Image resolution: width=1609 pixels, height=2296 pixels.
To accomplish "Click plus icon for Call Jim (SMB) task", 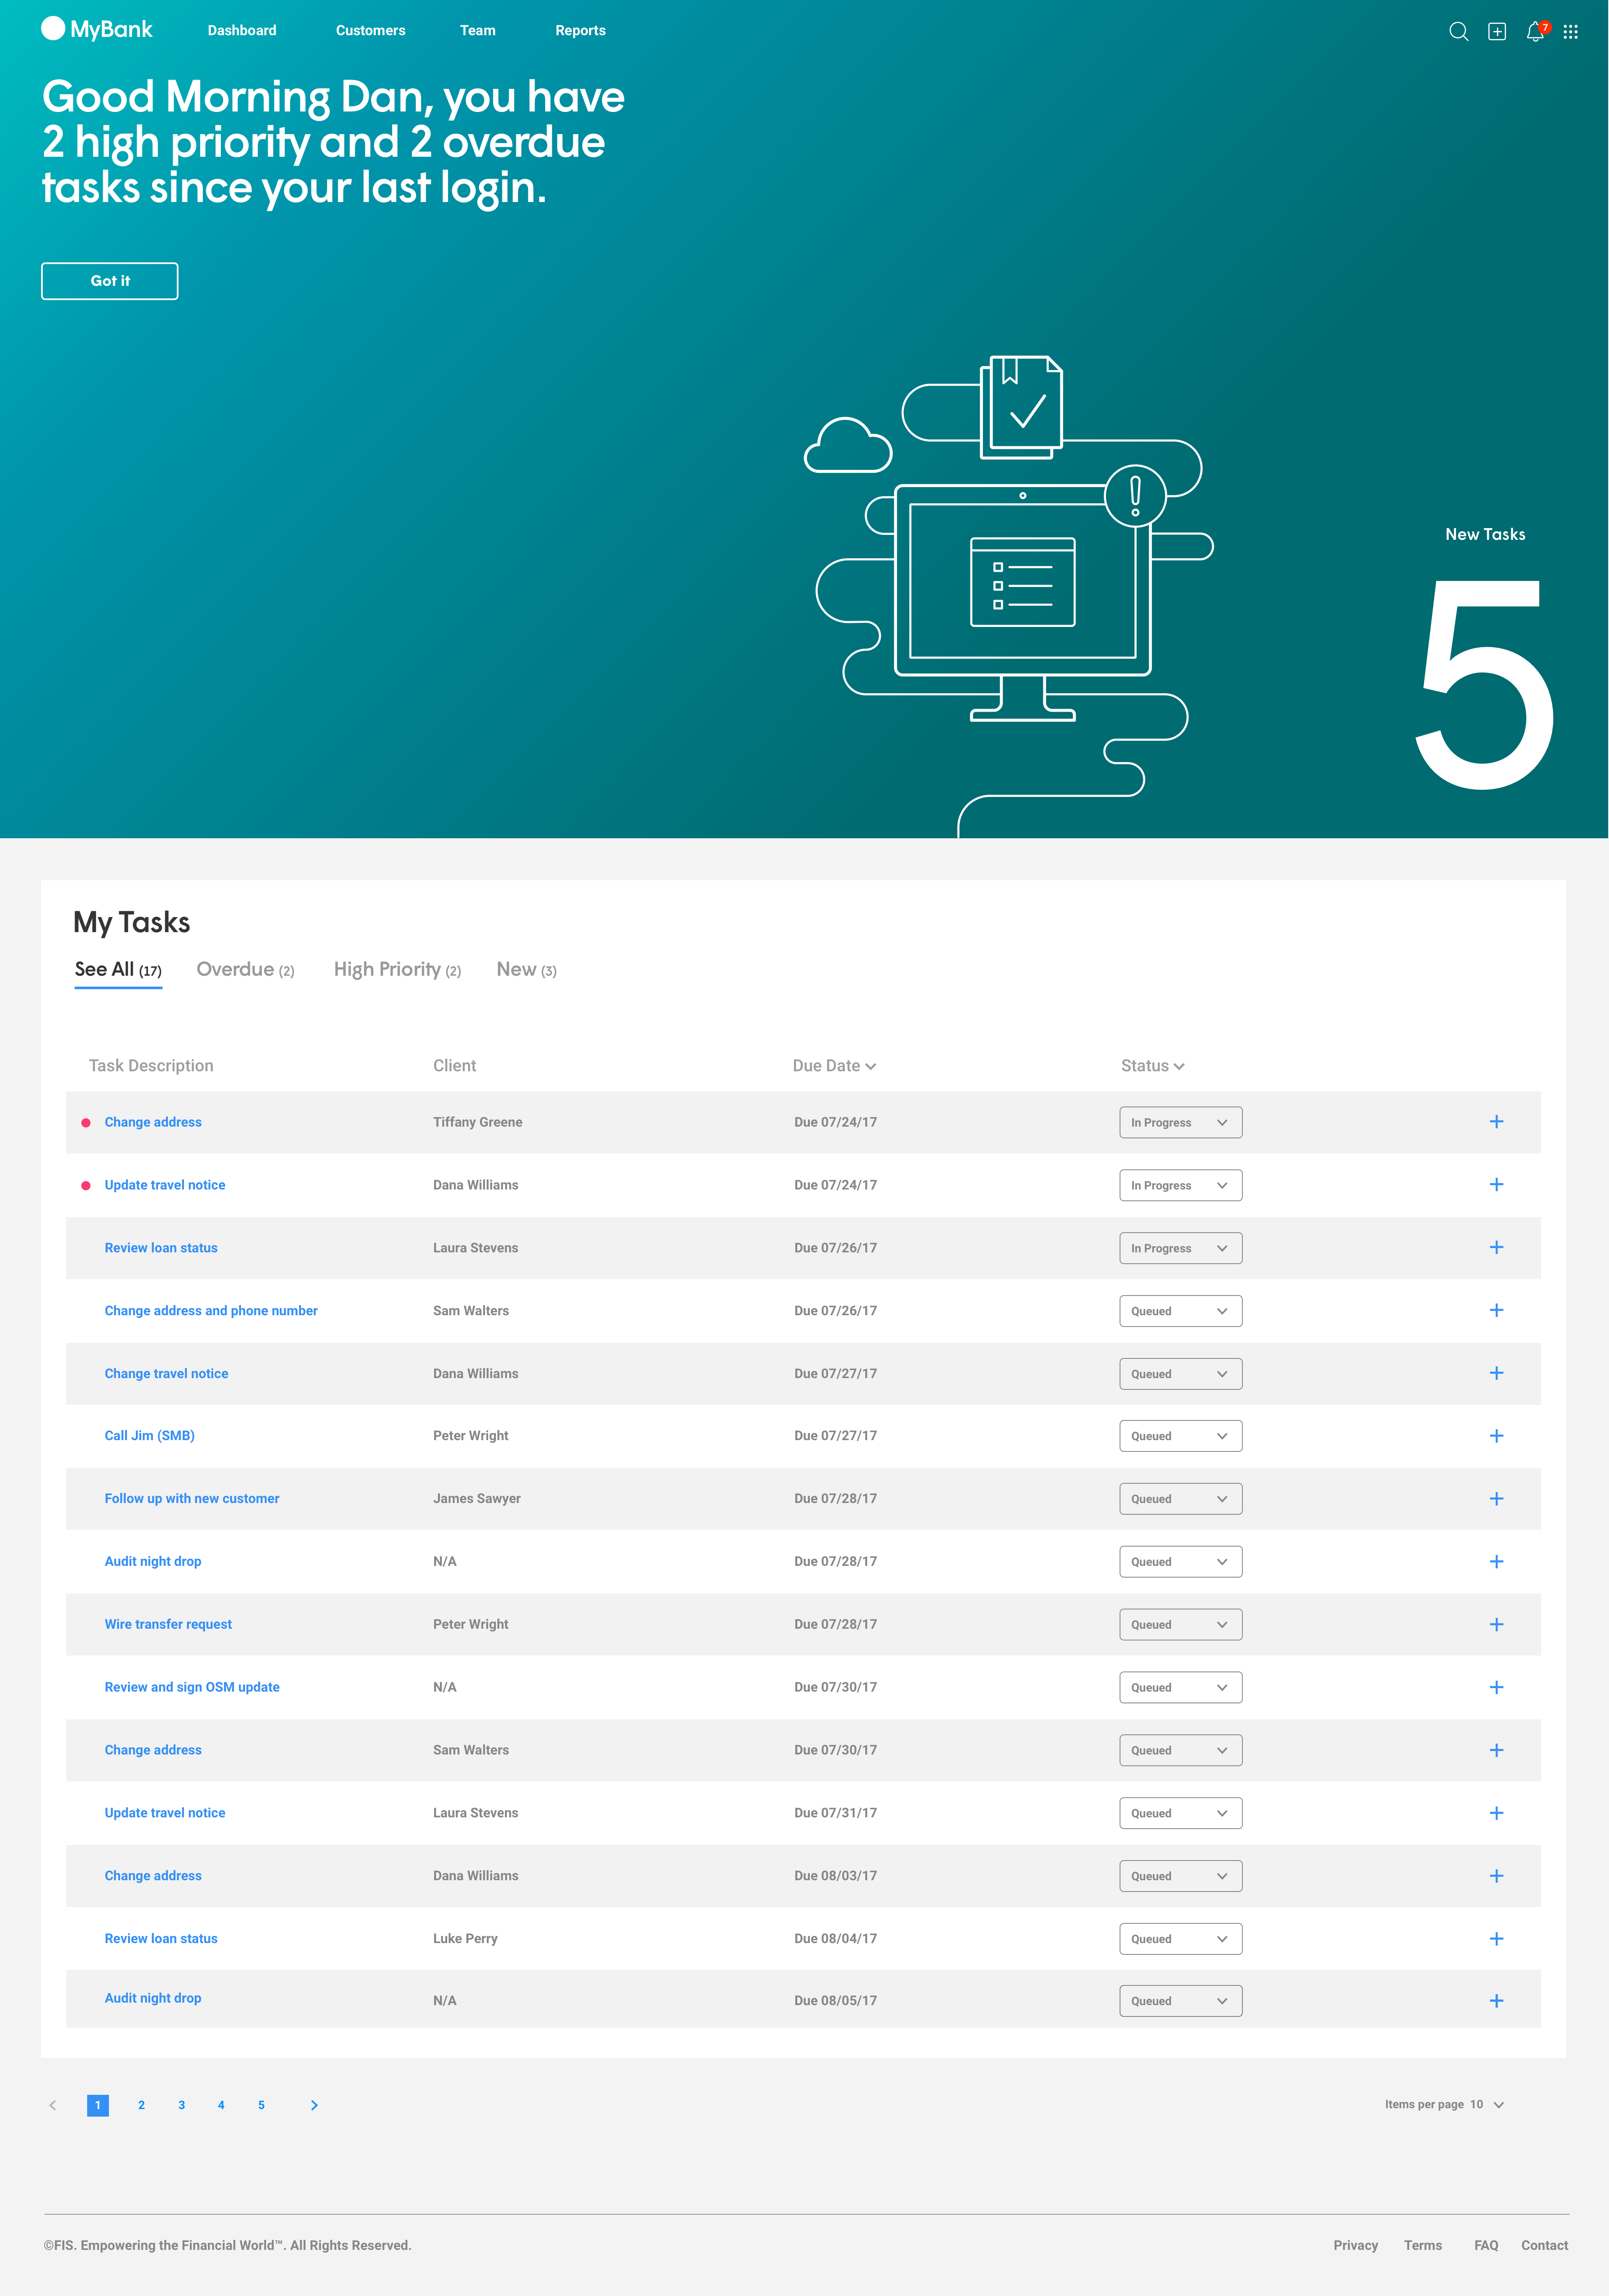I will 1496,1436.
